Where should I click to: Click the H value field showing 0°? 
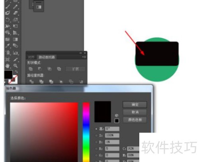point(112,129)
